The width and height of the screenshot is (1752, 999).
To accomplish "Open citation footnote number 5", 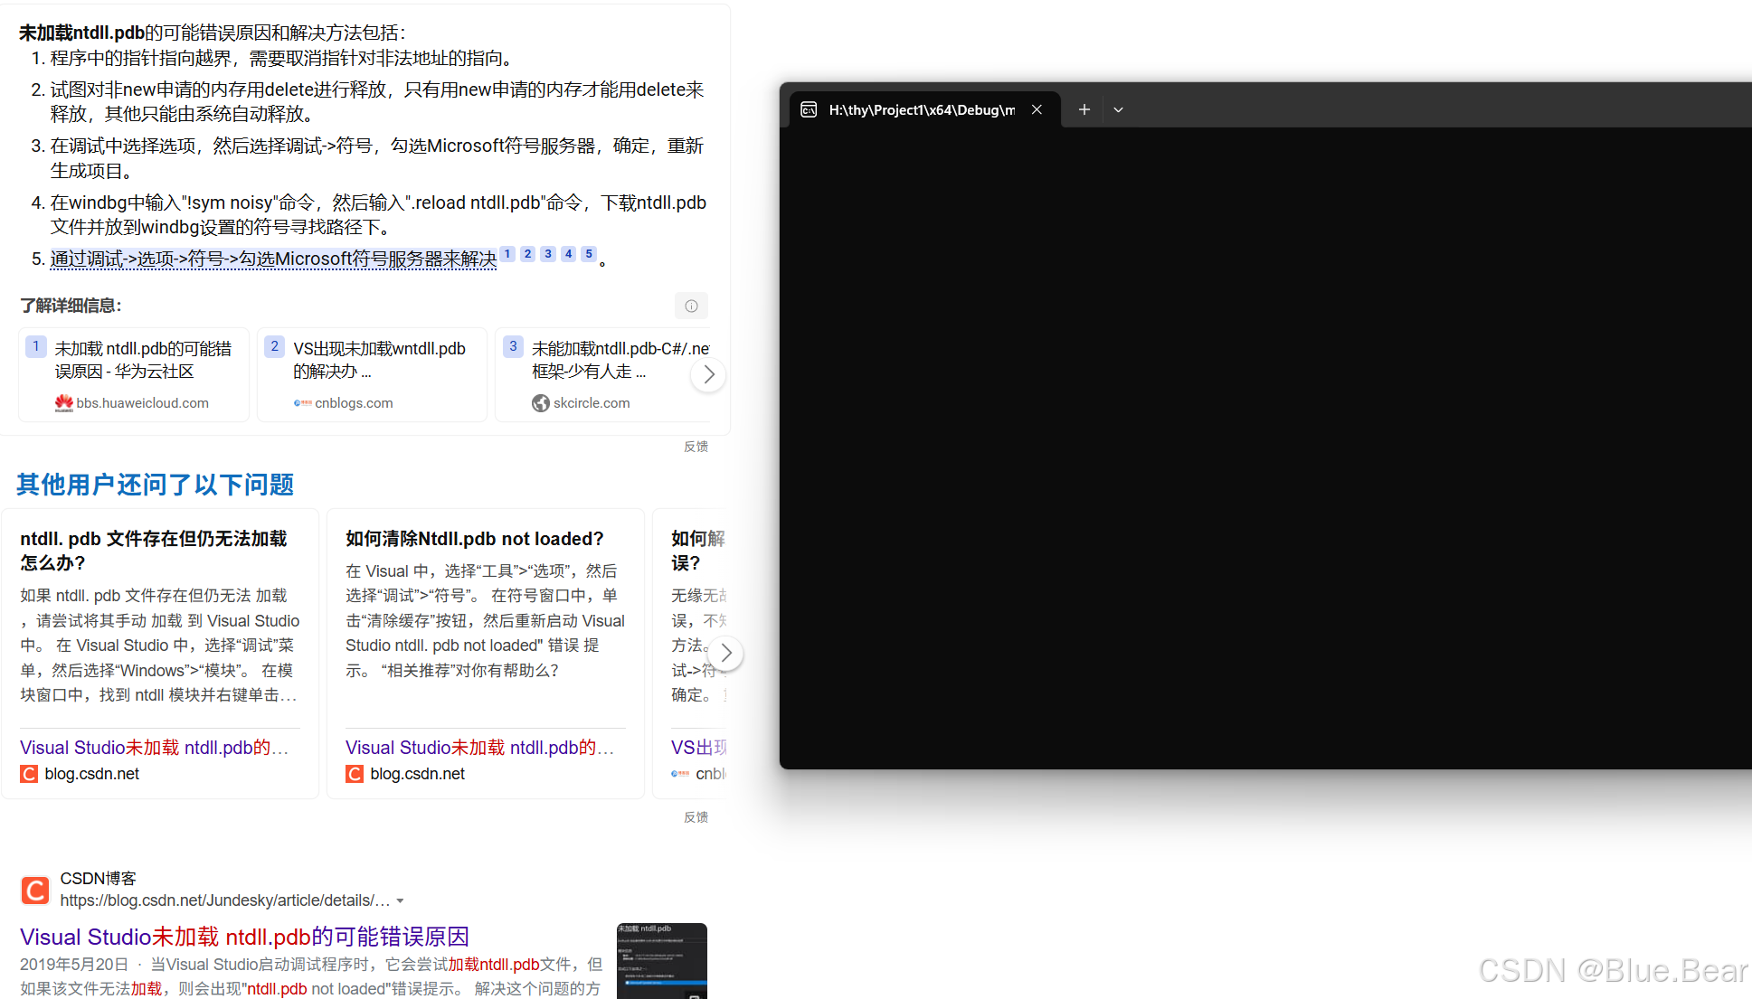I will click(x=589, y=254).
